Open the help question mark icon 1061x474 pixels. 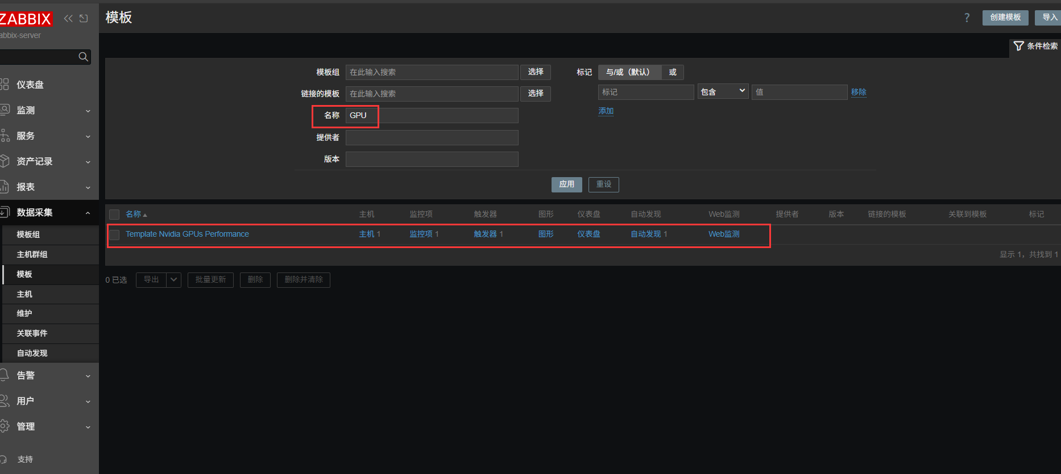tap(967, 18)
